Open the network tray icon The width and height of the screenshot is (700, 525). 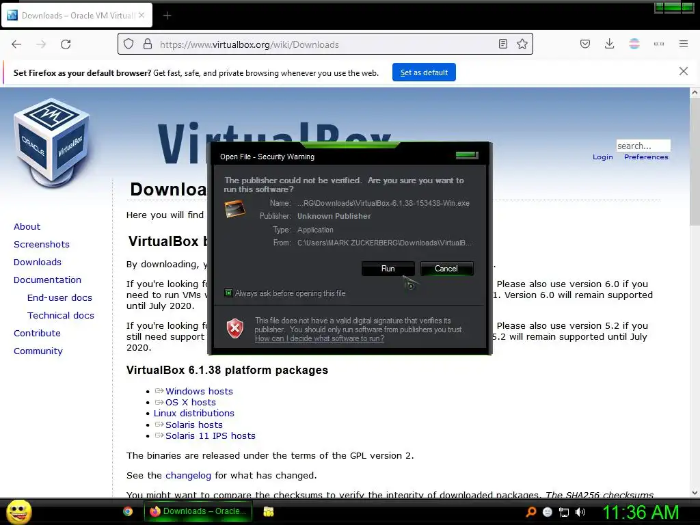564,512
